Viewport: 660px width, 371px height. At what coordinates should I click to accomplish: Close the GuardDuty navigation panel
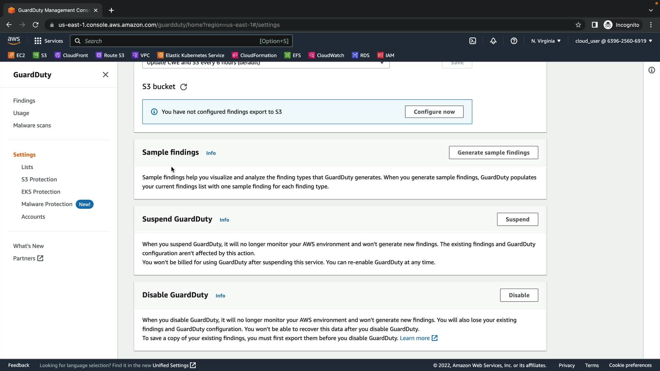[x=106, y=75]
